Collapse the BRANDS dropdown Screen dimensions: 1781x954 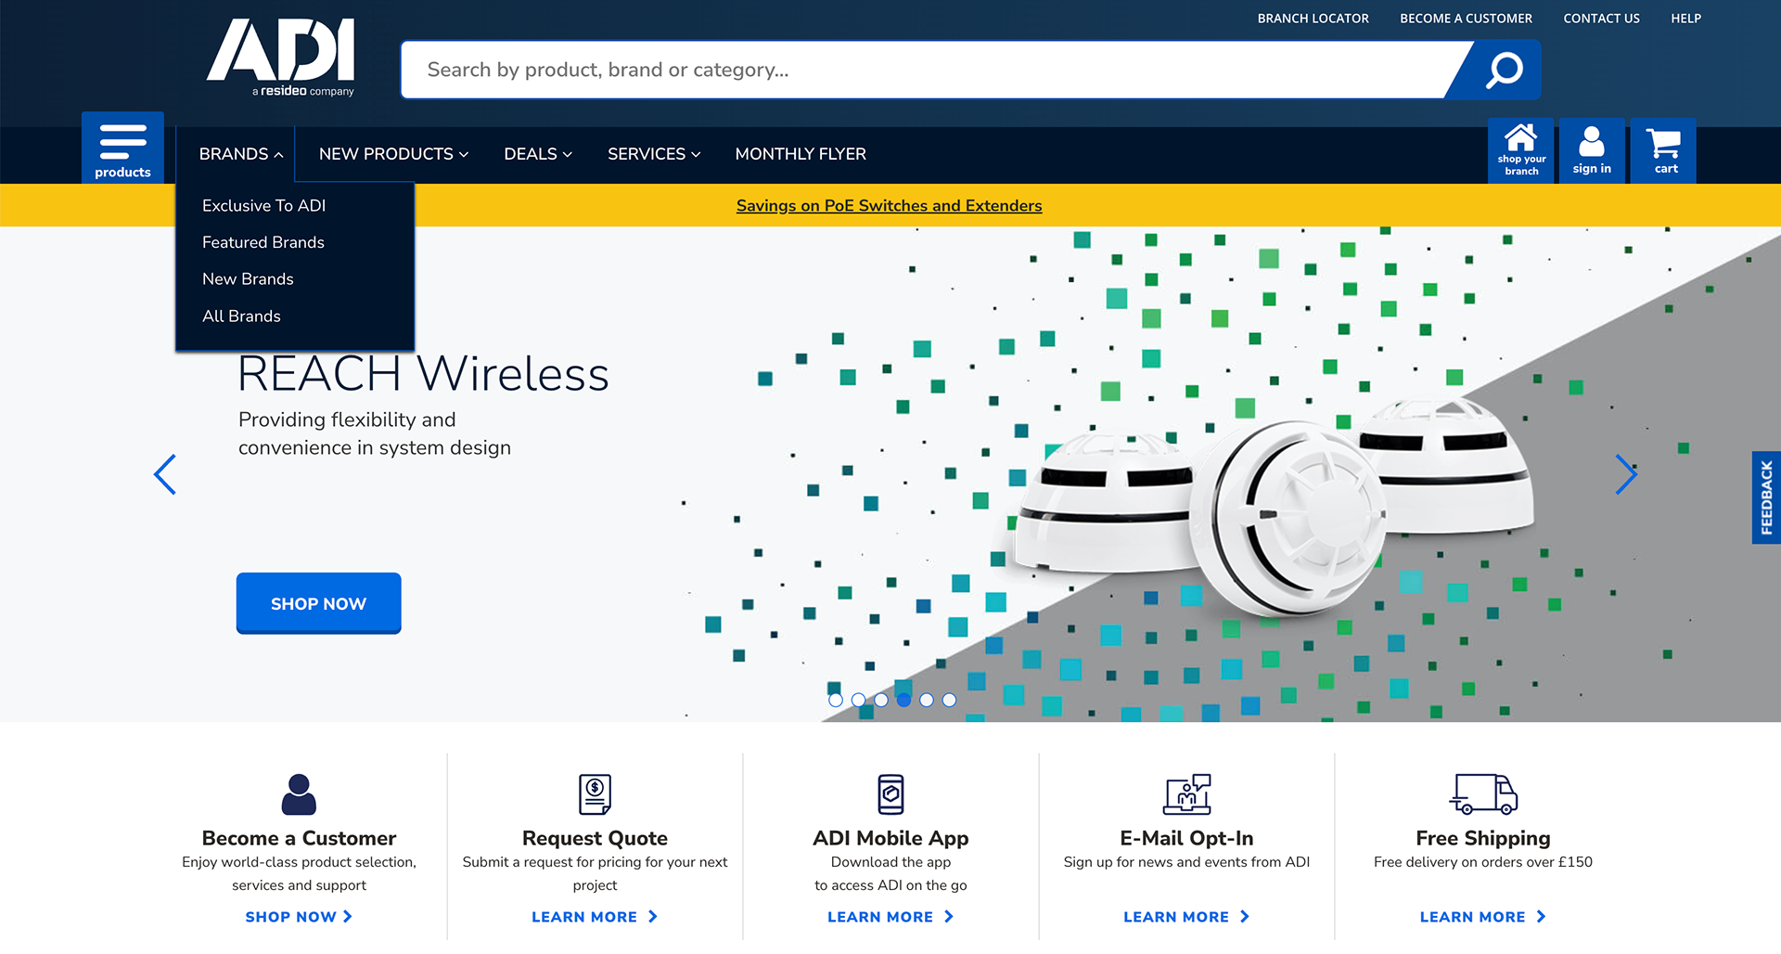(241, 154)
